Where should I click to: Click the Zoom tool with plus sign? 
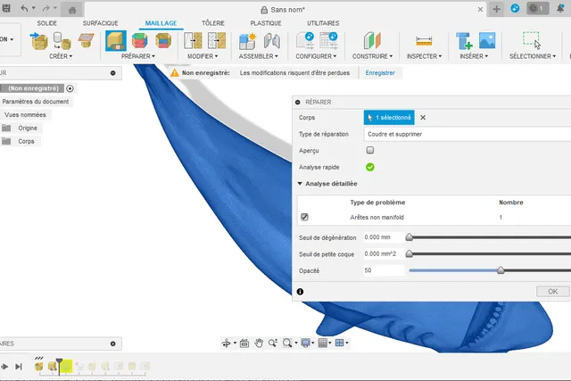pos(273,343)
